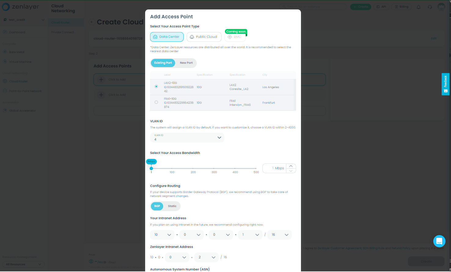Increase bandwidth with the up stepper arrow
The width and height of the screenshot is (451, 272).
(291, 166)
